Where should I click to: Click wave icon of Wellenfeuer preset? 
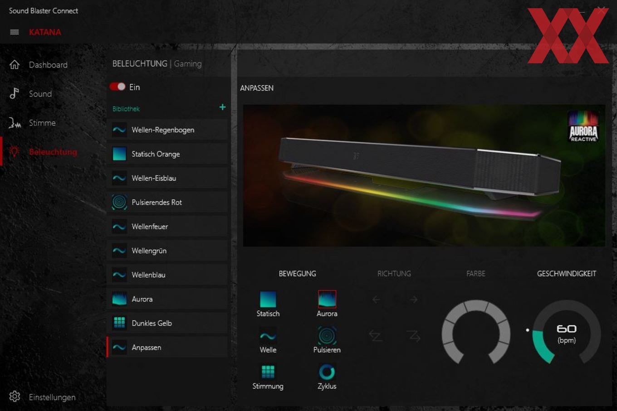pyautogui.click(x=119, y=226)
